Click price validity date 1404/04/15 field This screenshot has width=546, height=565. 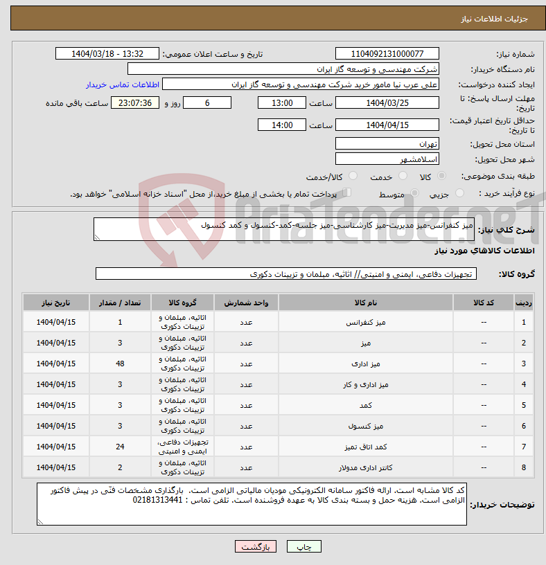click(x=387, y=125)
